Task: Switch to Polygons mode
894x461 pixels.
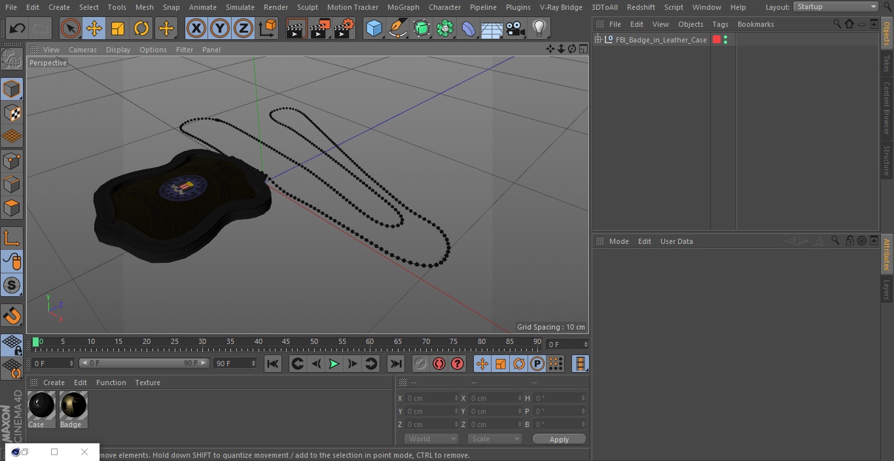Action: pos(12,209)
